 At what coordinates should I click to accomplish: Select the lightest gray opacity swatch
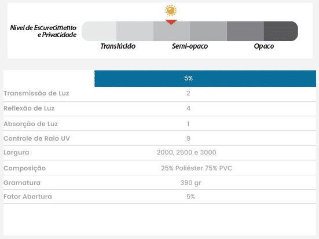(x=99, y=31)
